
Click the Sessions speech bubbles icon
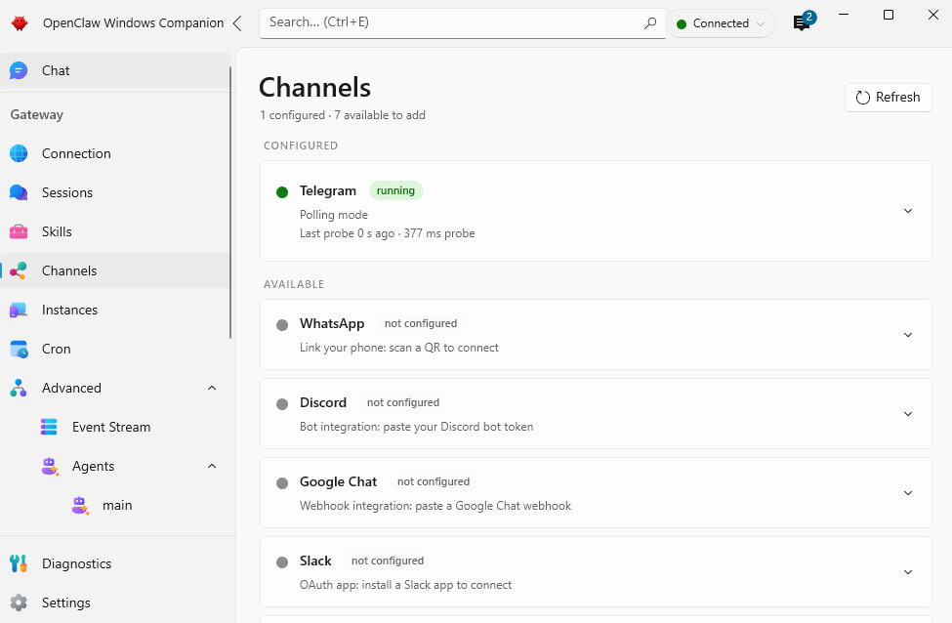point(19,192)
